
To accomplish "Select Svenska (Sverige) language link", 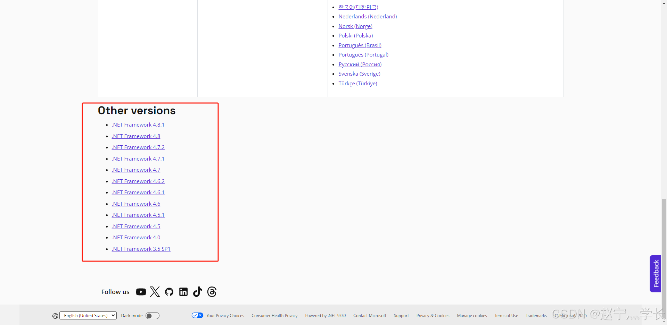I will click(360, 74).
